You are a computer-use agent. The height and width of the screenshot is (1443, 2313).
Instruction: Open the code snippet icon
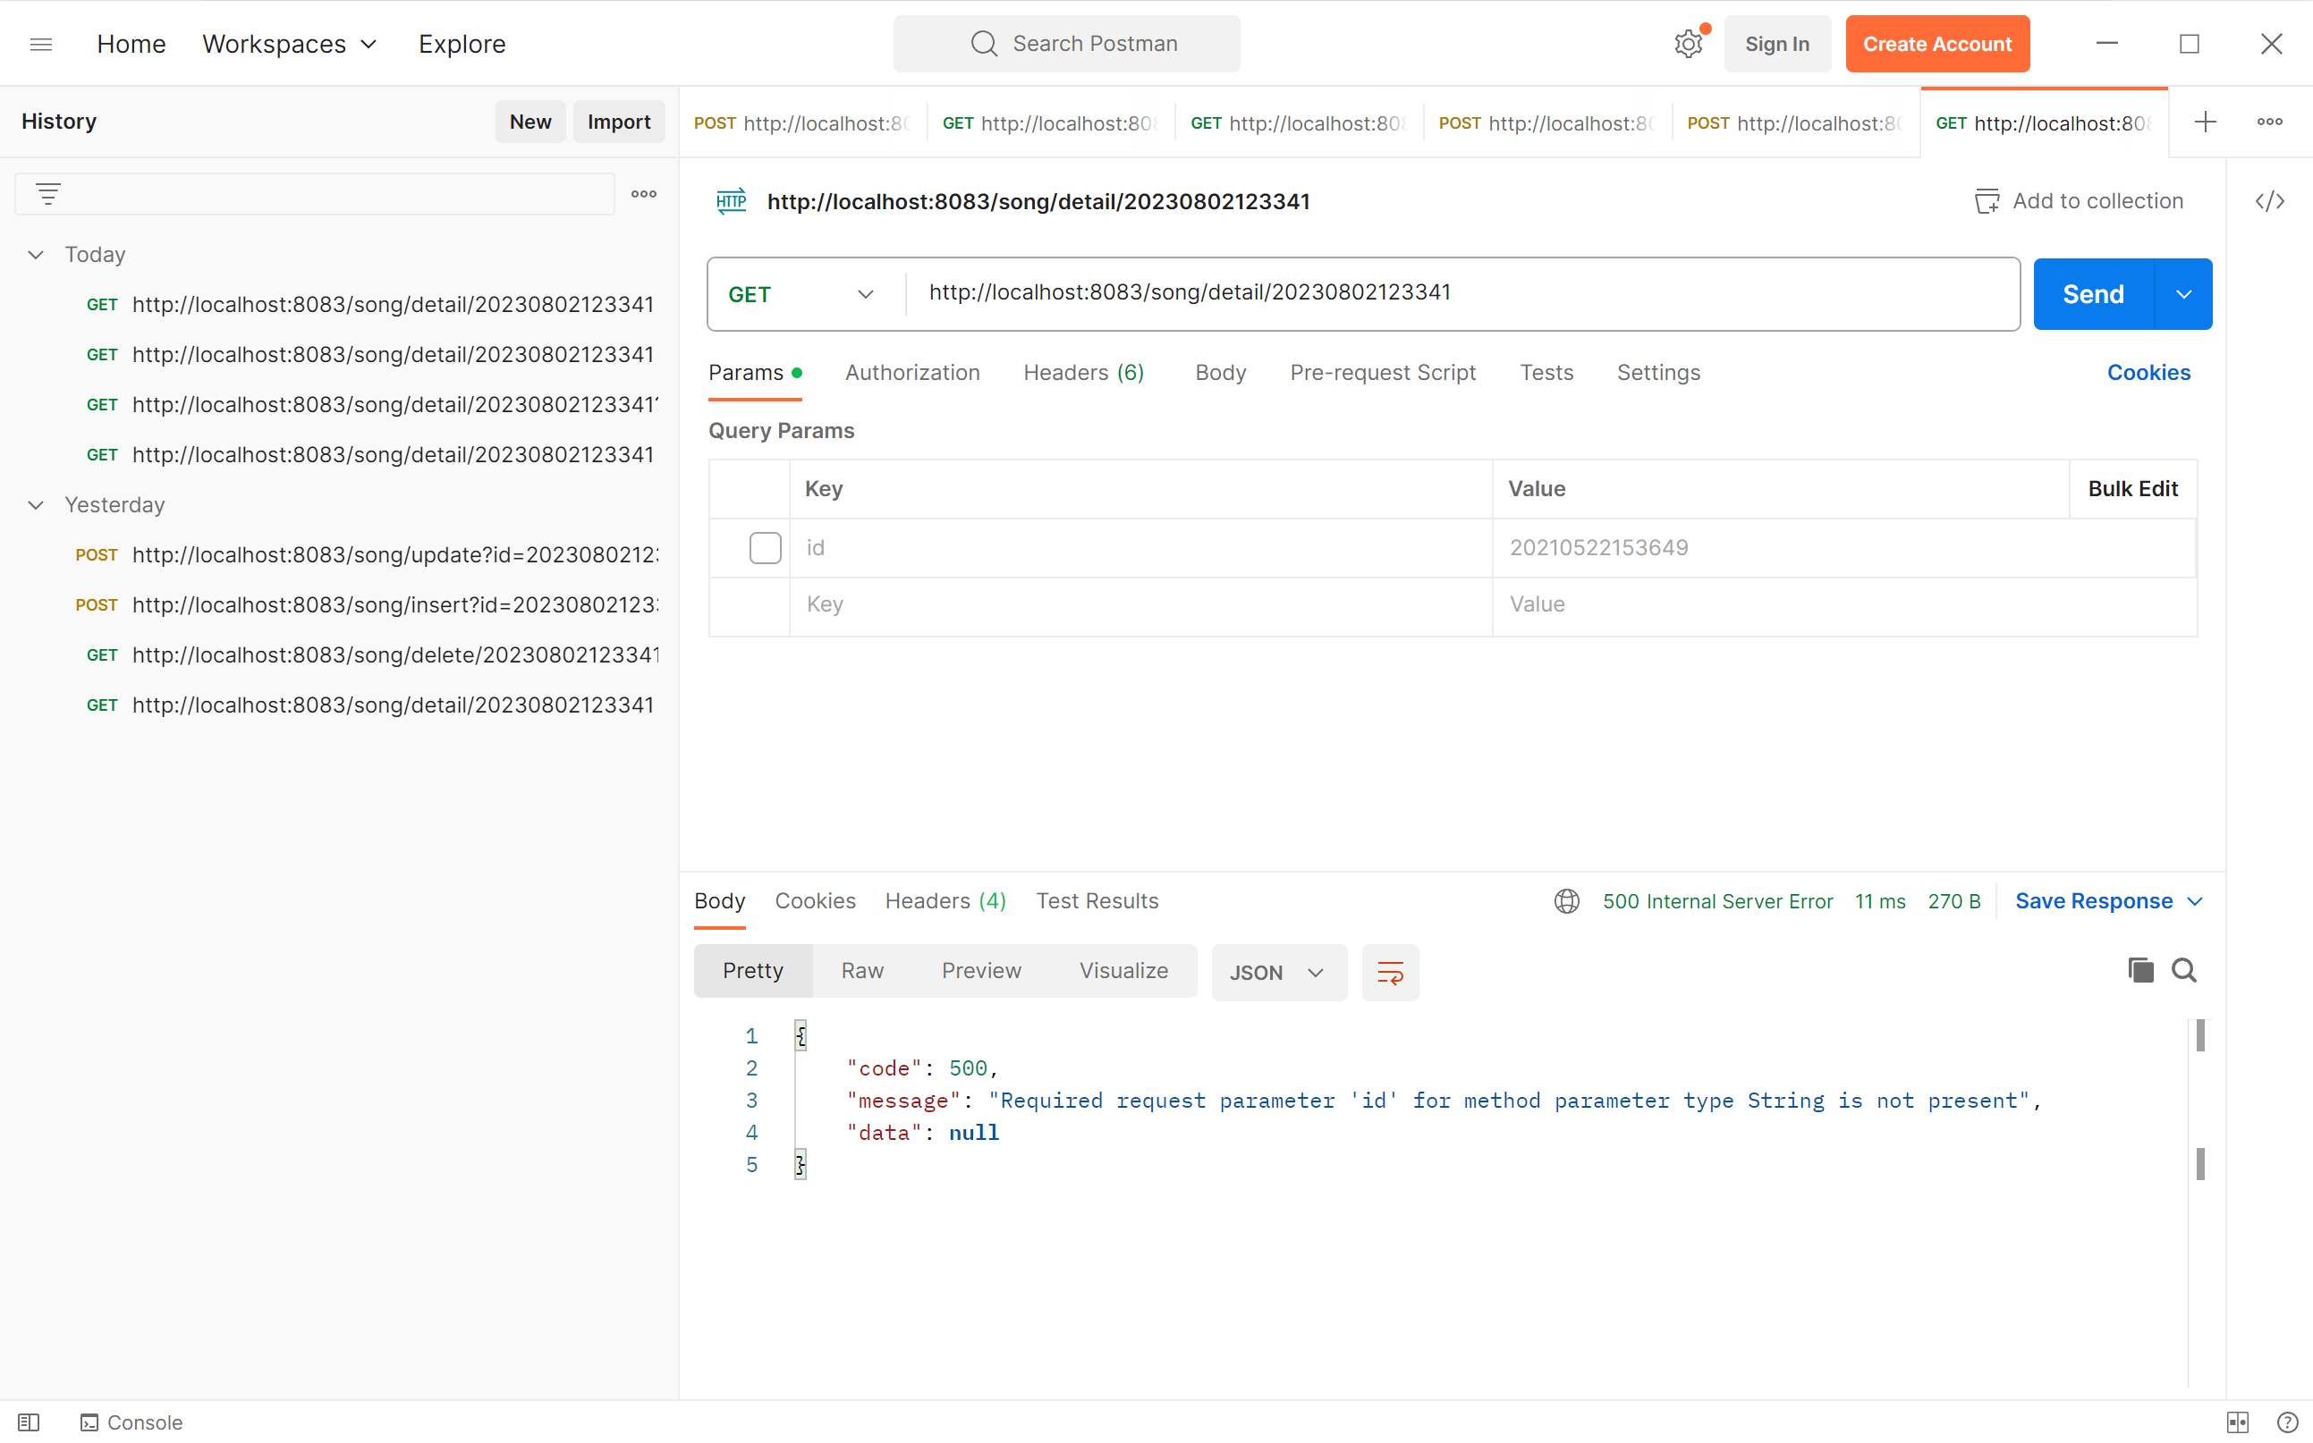pos(2269,201)
